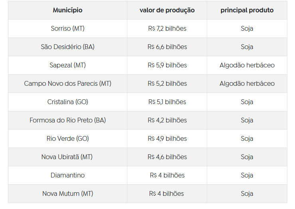Click the principal produto column header
The width and height of the screenshot is (295, 209).
(x=247, y=10)
